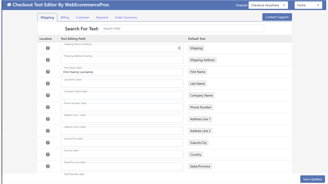The height and width of the screenshot is (184, 328).
Task: Click the 'Phone Number' default text
Action: coord(201,107)
